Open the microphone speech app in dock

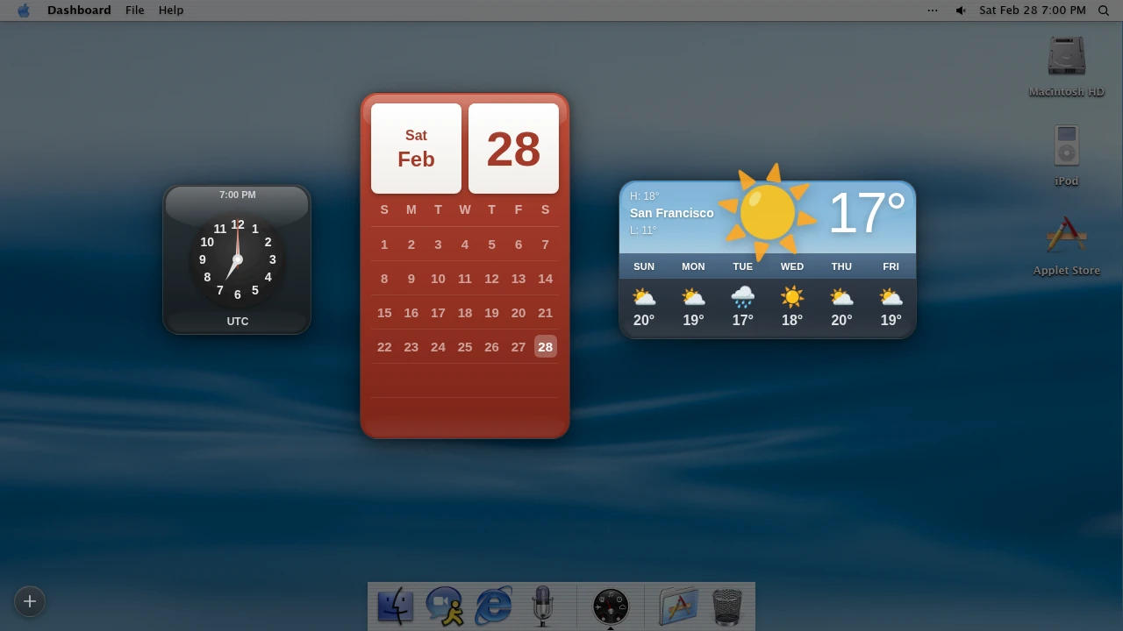[x=542, y=606]
